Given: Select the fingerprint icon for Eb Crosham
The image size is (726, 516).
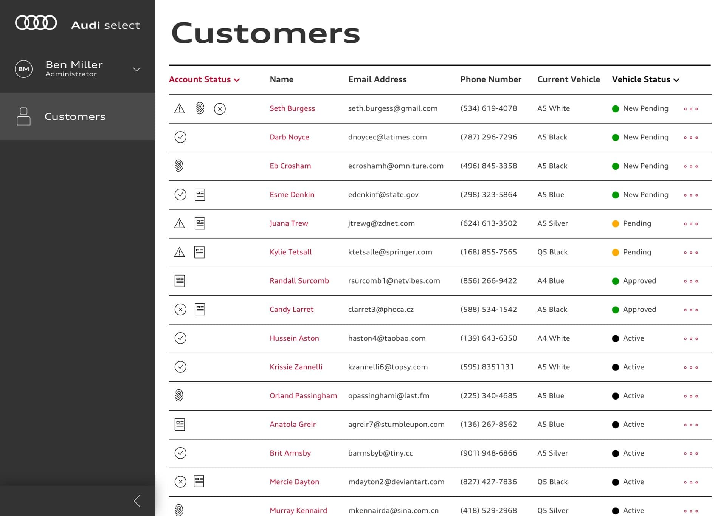Looking at the screenshot, I should (x=179, y=166).
